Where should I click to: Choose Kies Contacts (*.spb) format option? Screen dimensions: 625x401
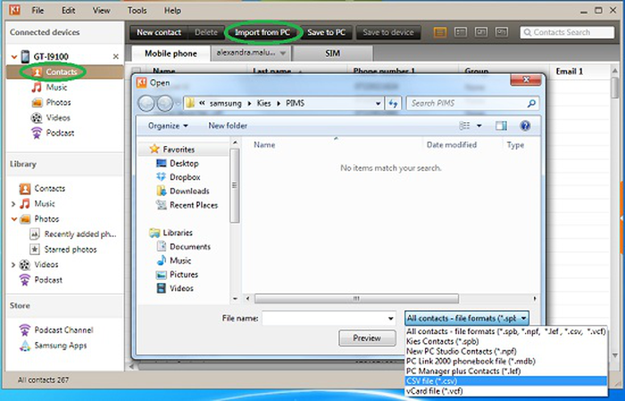pyautogui.click(x=506, y=341)
